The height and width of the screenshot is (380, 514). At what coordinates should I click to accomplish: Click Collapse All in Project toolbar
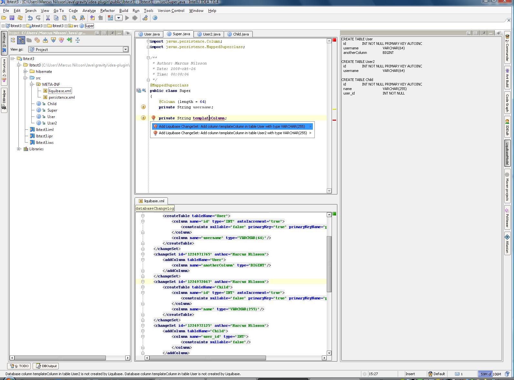pos(77,40)
